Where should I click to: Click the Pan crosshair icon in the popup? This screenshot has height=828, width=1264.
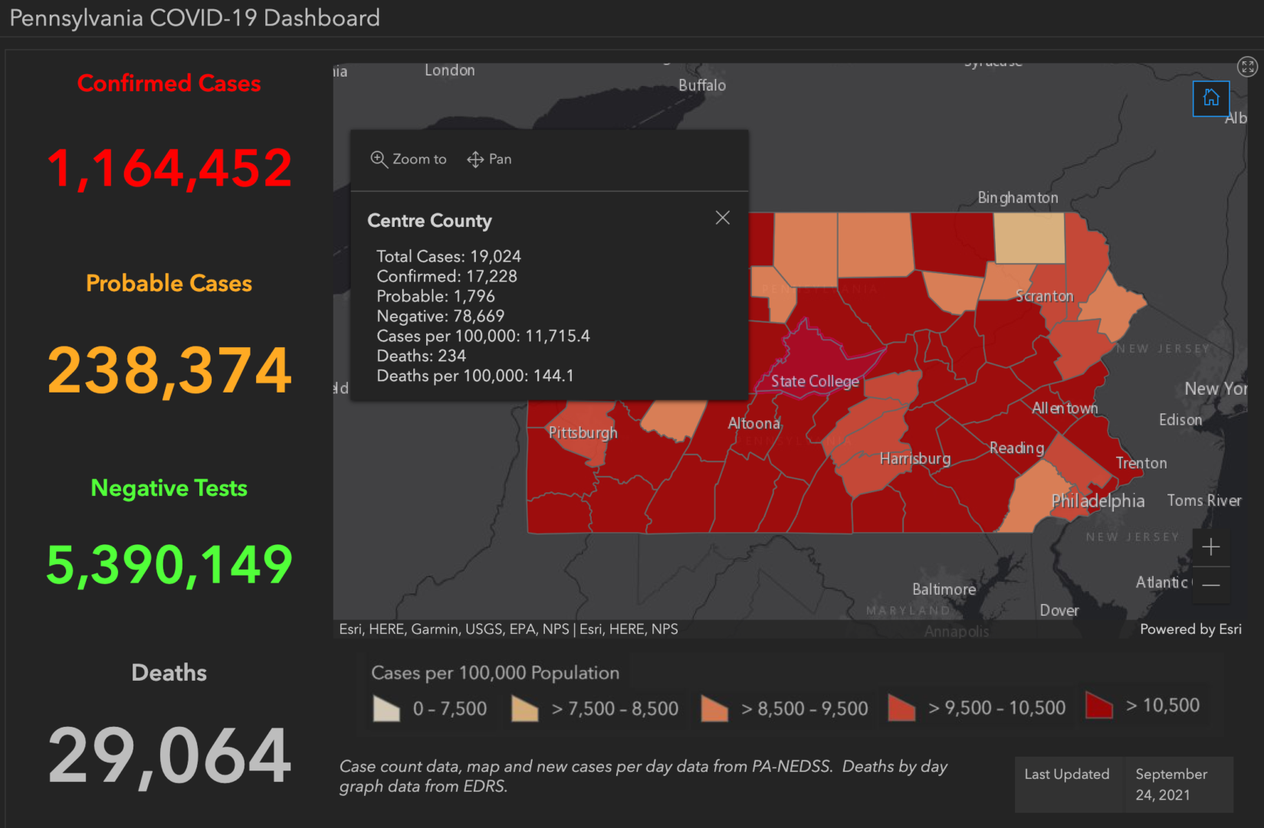(475, 159)
